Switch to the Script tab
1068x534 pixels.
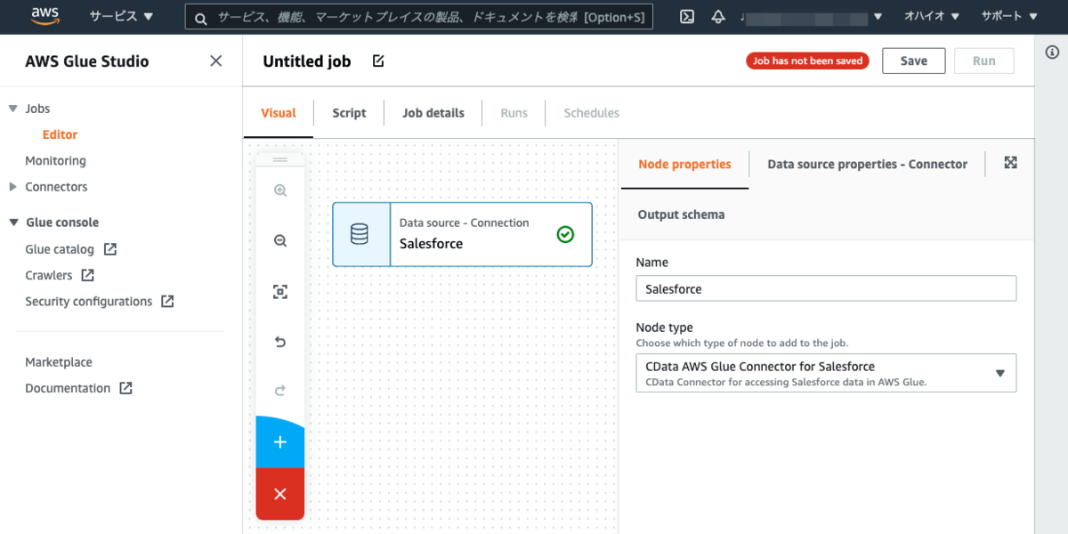[349, 113]
